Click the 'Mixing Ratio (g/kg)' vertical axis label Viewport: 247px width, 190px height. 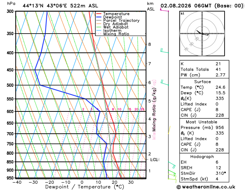(x=154, y=109)
